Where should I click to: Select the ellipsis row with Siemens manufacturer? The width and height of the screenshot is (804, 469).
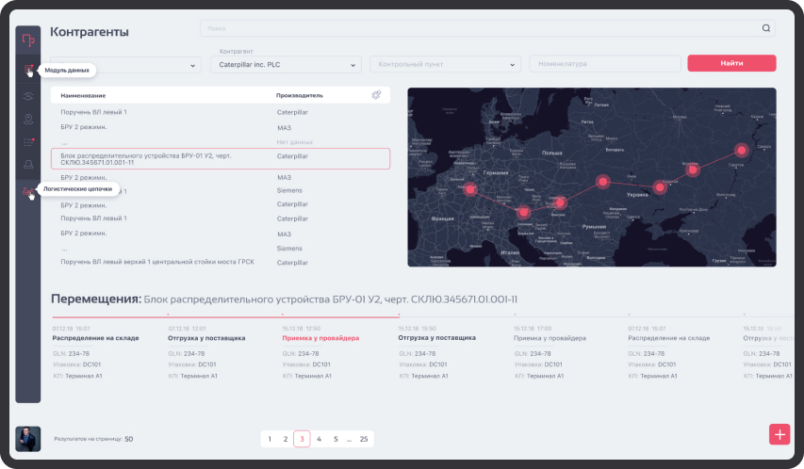(x=221, y=249)
